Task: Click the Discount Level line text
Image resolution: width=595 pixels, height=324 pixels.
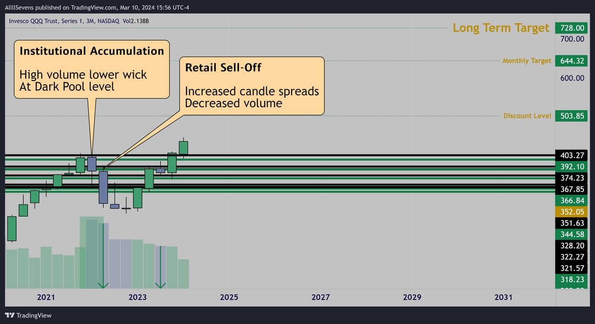Action: pos(527,116)
